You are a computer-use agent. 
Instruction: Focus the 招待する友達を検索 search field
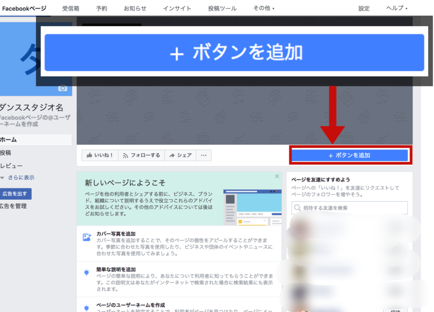pos(350,208)
